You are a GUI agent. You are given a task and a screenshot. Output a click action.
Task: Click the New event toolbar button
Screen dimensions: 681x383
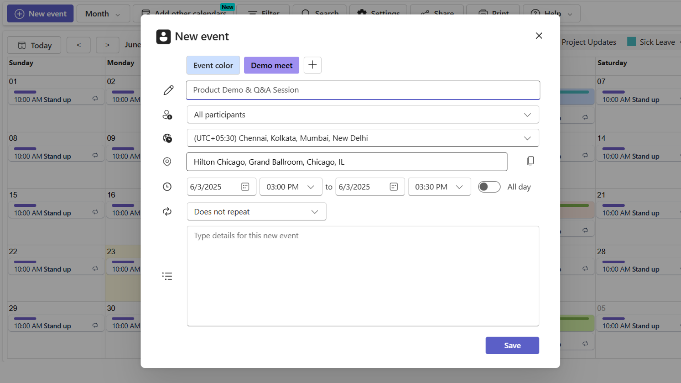(x=40, y=14)
